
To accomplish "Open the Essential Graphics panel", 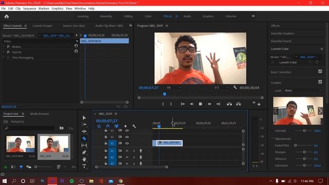I will (282, 33).
